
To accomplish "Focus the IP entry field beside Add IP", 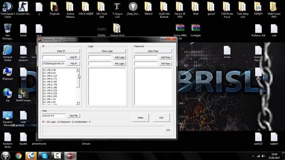I will [x=54, y=57].
